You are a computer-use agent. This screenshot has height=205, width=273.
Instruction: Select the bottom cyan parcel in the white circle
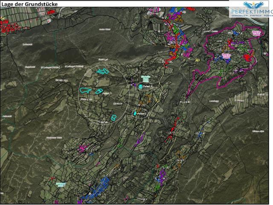pos(113,117)
